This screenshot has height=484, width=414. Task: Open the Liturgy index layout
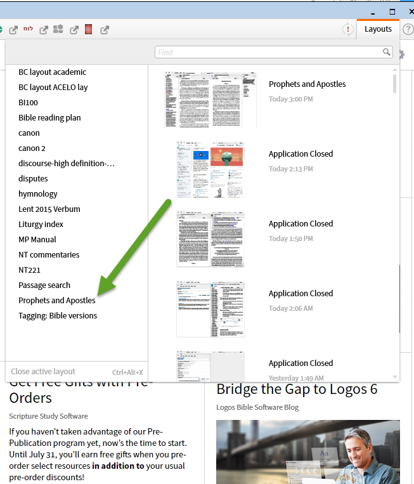[41, 225]
